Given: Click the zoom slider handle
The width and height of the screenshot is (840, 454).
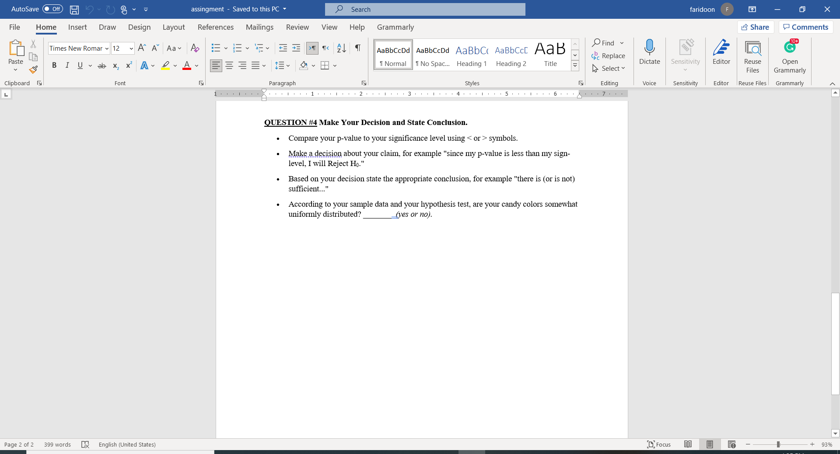Looking at the screenshot, I should (x=778, y=444).
